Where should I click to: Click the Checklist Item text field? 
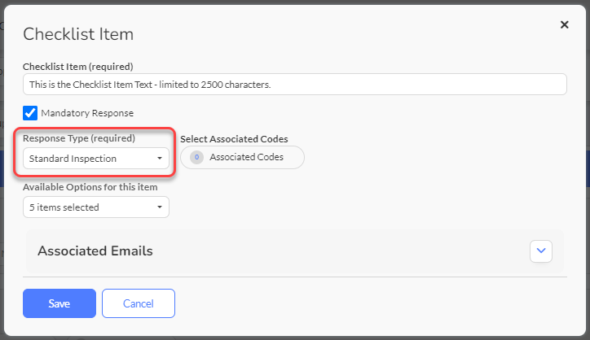pos(295,84)
